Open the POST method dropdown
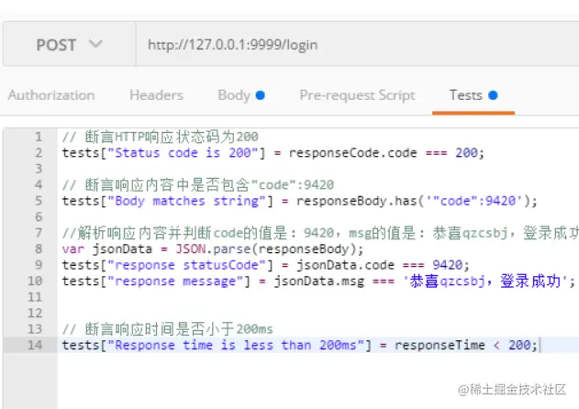Viewport: 579px width, 409px height. (69, 45)
